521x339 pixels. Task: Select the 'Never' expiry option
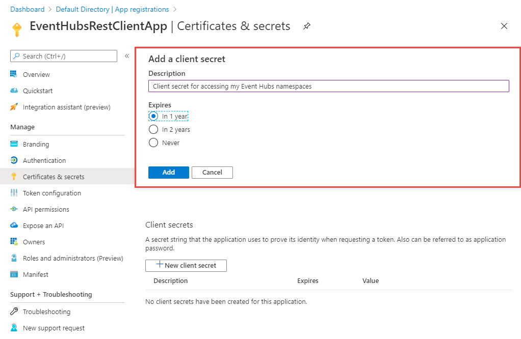153,143
